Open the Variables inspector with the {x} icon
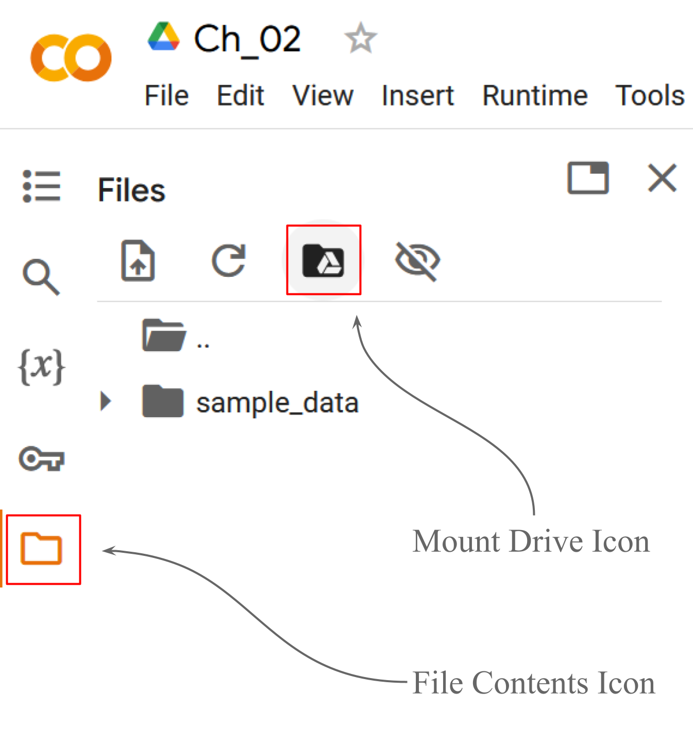The height and width of the screenshot is (742, 693). 42,367
